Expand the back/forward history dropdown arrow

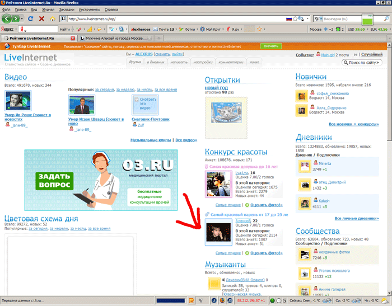pos(22,19)
